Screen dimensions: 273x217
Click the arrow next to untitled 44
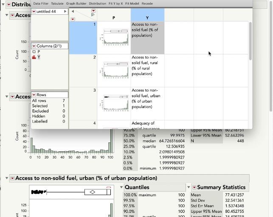(65, 11)
